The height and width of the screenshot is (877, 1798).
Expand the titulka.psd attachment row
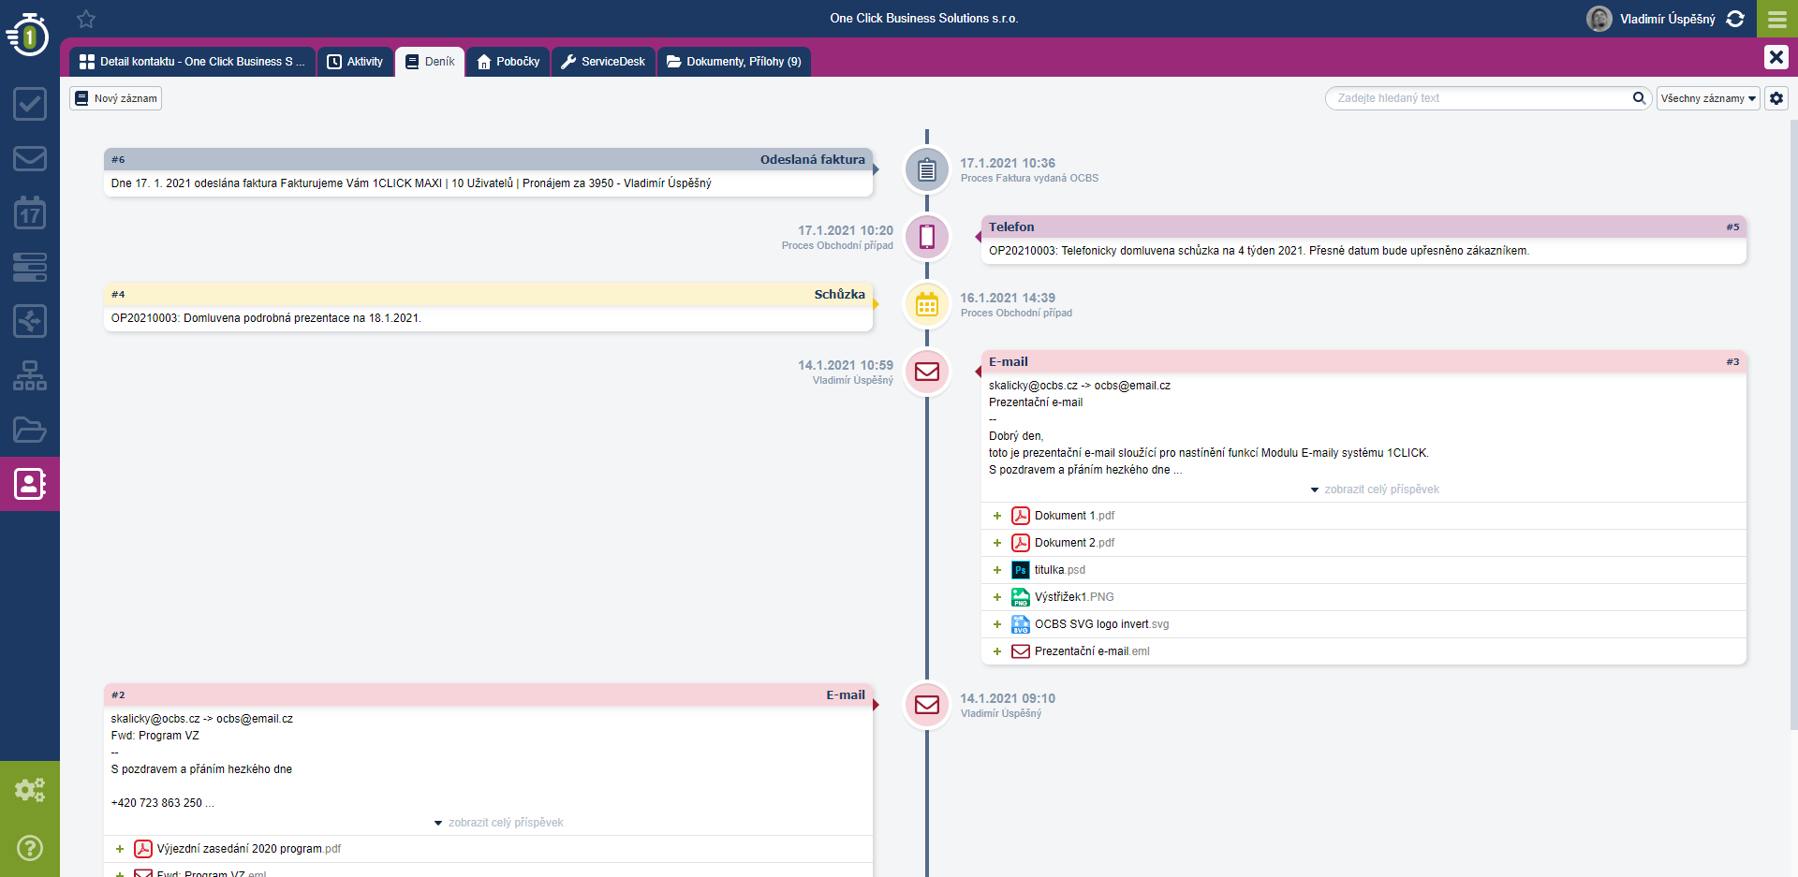[997, 570]
